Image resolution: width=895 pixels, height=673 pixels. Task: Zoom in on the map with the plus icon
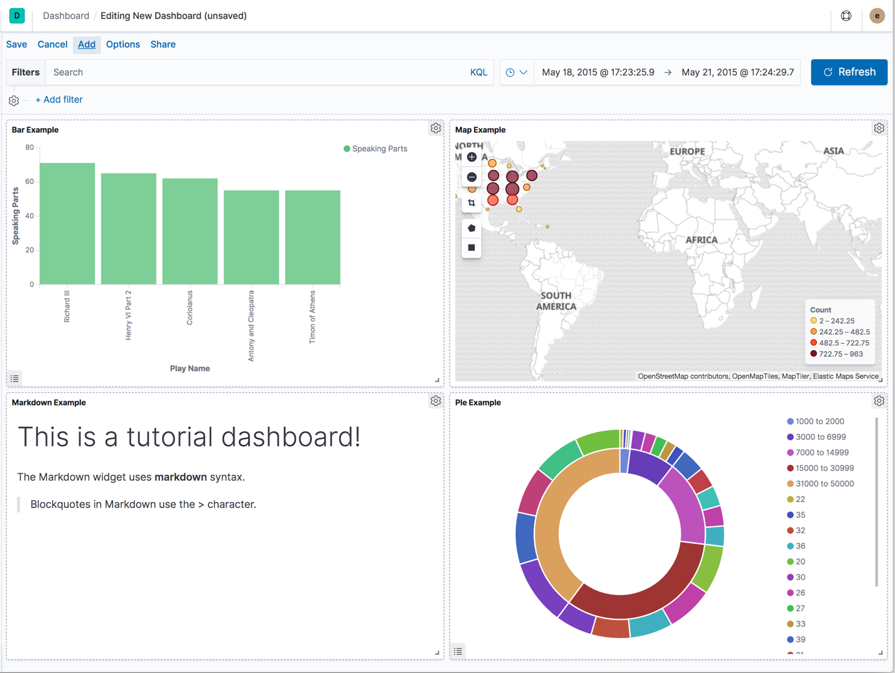coord(472,157)
